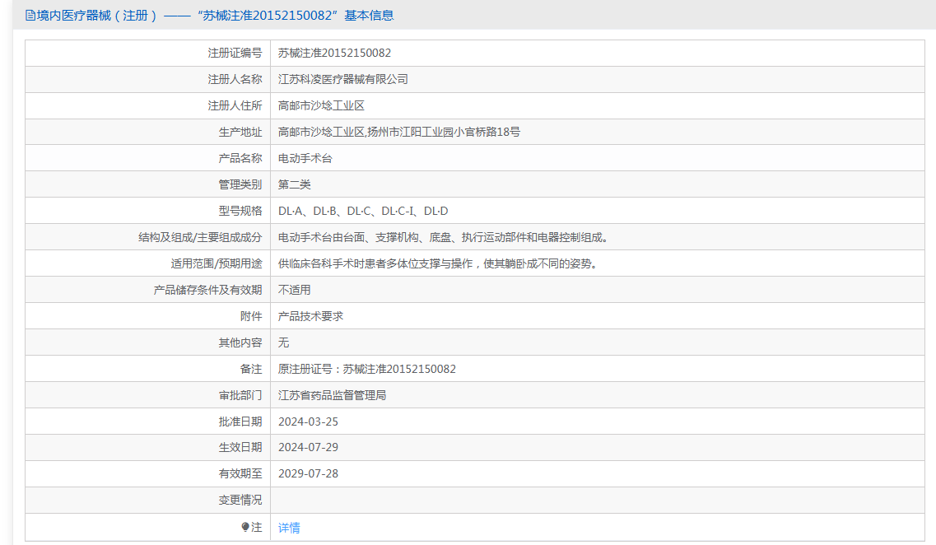Screen dimensions: 936x545
Task: Click the 附件 label
Action: point(251,316)
